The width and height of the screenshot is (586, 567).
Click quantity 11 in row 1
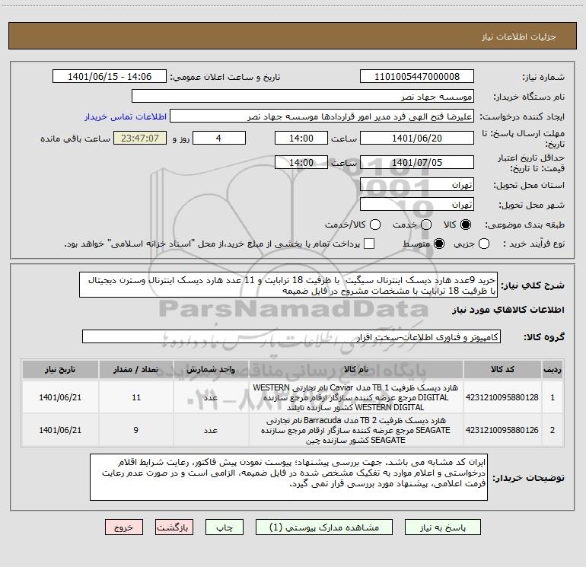pyautogui.click(x=136, y=397)
